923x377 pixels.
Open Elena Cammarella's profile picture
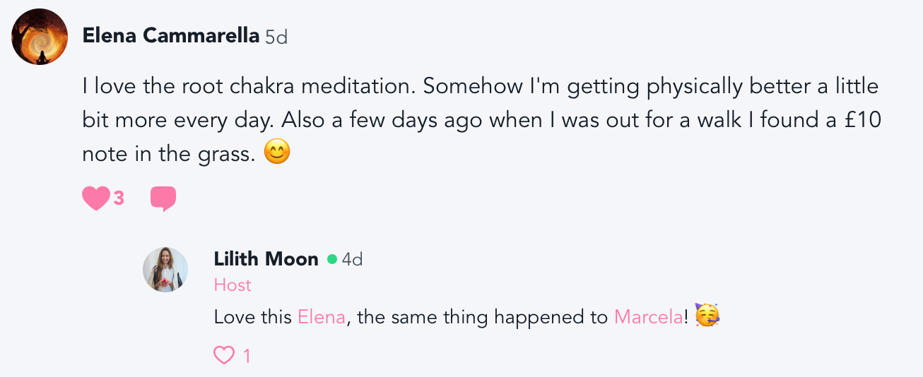(40, 37)
